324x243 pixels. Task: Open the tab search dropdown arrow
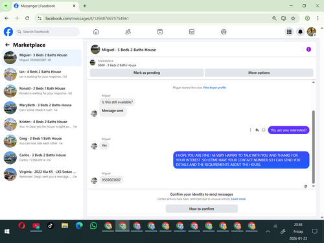(6, 6)
